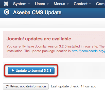The height and width of the screenshot is (92, 105).
Task: Click the Joomla logo icon
Action: click(x=6, y=4)
